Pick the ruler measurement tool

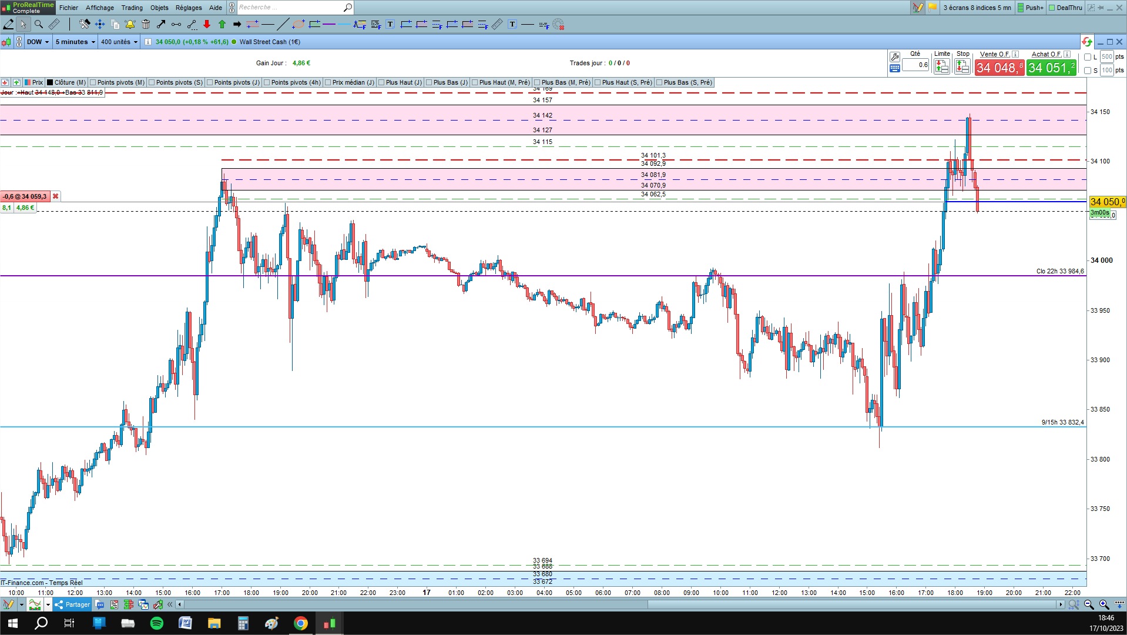[x=54, y=24]
